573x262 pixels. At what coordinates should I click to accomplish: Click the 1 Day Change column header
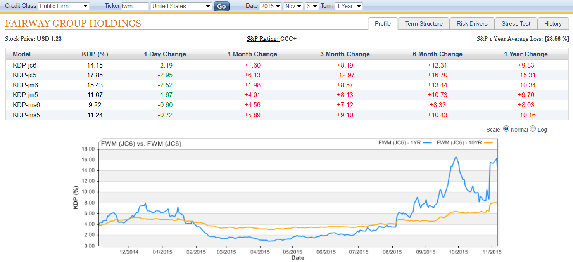[165, 54]
